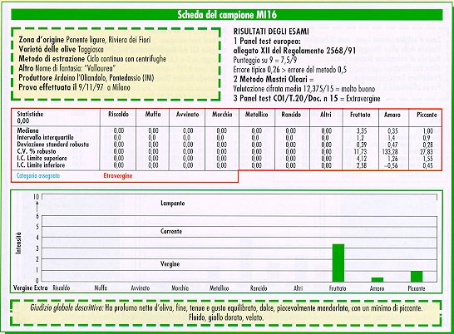This screenshot has height=334, width=454.
Task: Click the 'Lampante' chart zone label
Action: coord(173,204)
